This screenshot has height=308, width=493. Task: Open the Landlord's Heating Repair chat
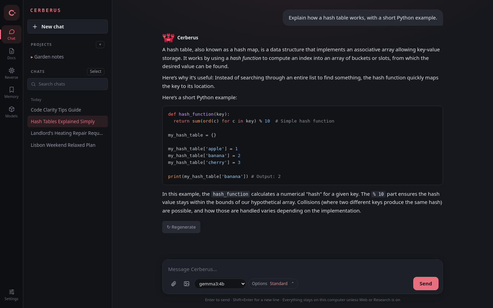67,133
